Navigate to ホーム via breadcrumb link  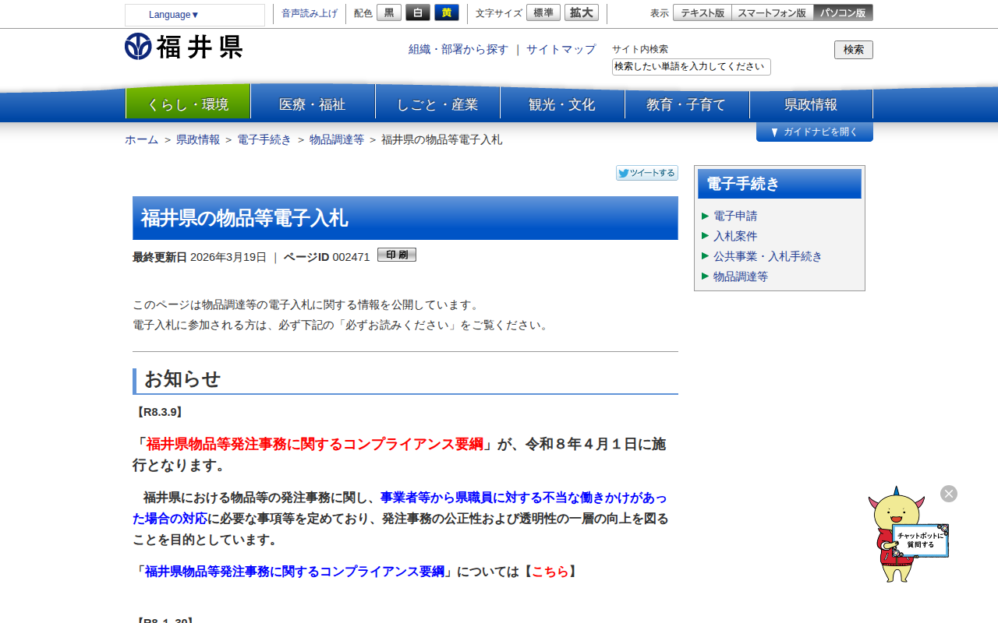click(x=140, y=139)
